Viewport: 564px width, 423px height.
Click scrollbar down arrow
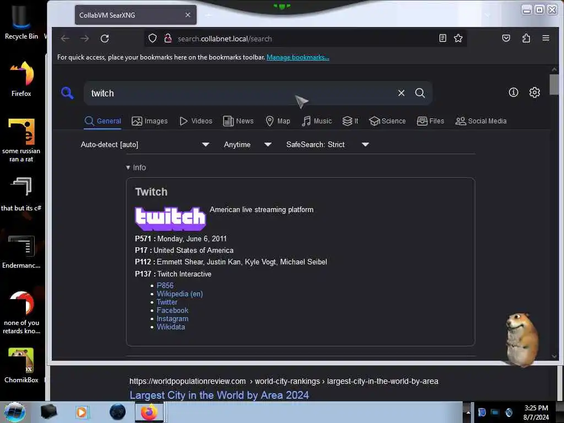[554, 356]
